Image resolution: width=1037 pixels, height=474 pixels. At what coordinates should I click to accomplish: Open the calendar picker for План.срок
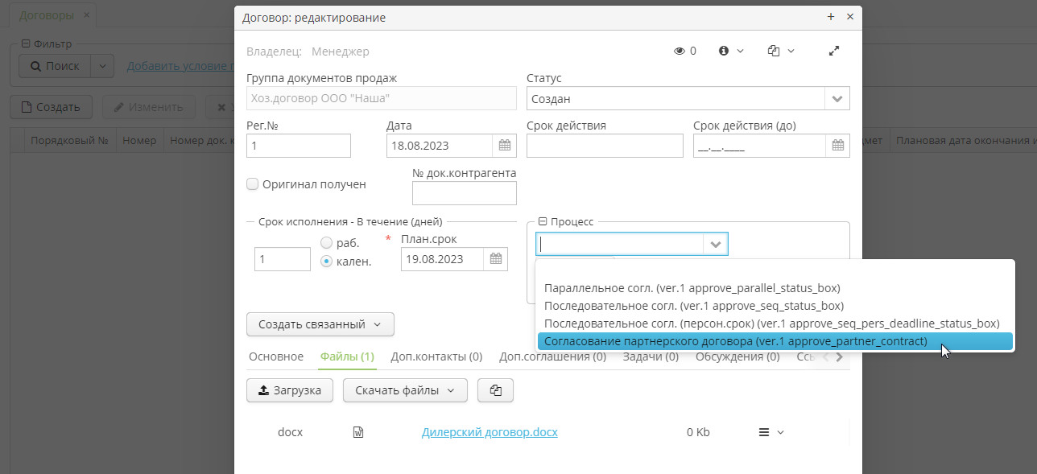point(497,258)
